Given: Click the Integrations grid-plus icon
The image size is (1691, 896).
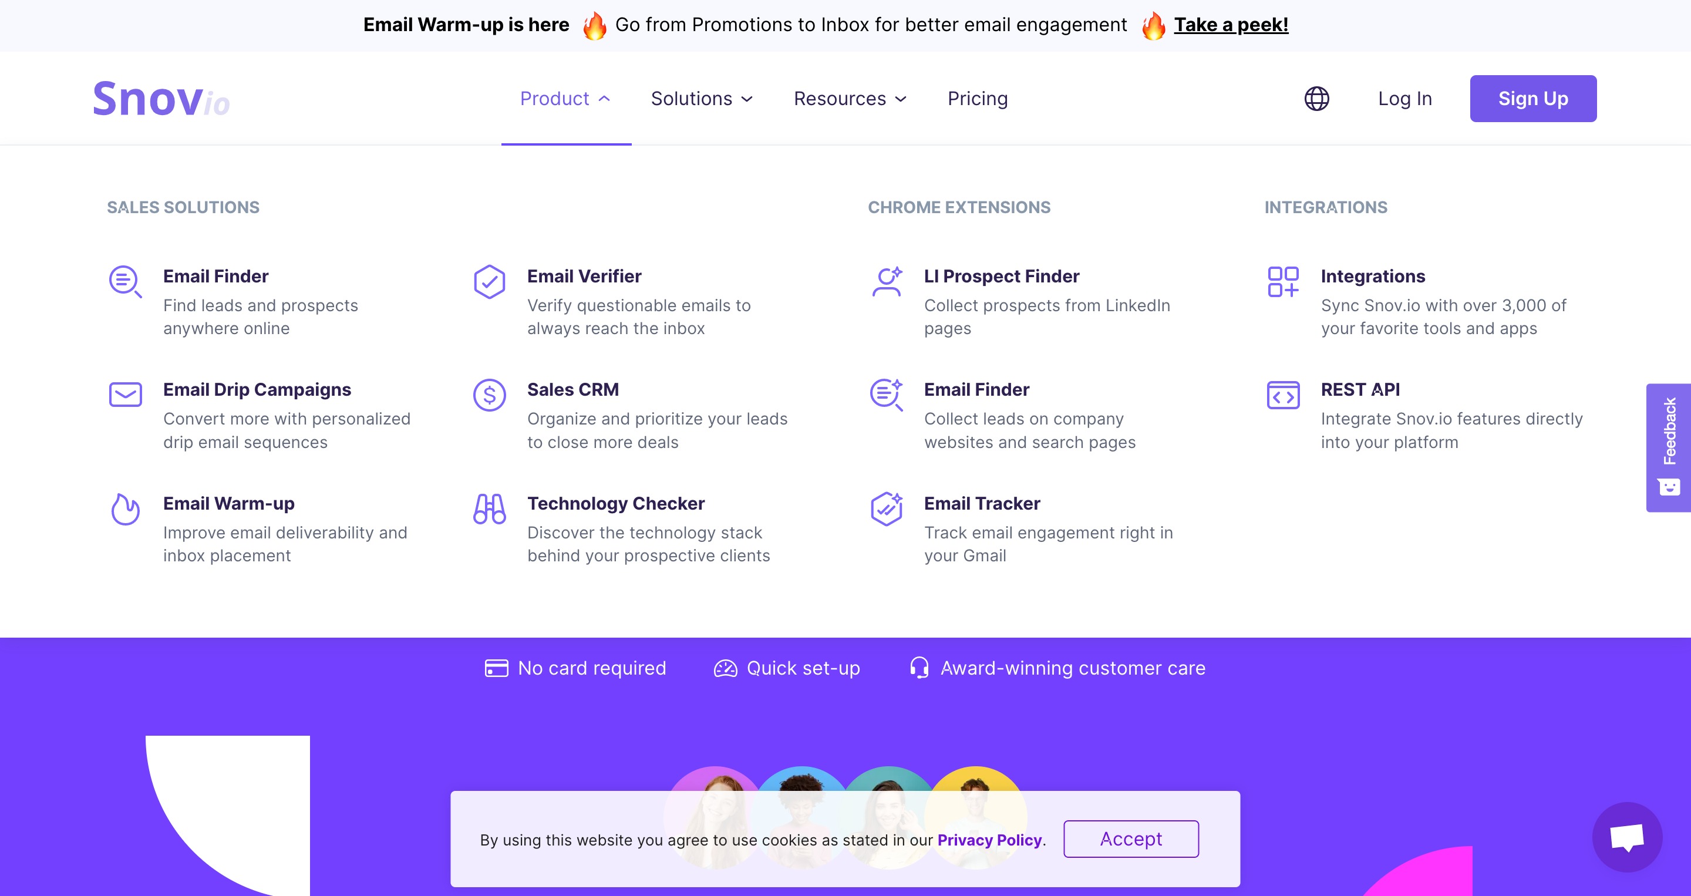Looking at the screenshot, I should 1283,282.
